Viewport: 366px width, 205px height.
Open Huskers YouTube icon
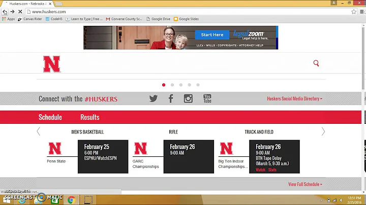pyautogui.click(x=207, y=98)
